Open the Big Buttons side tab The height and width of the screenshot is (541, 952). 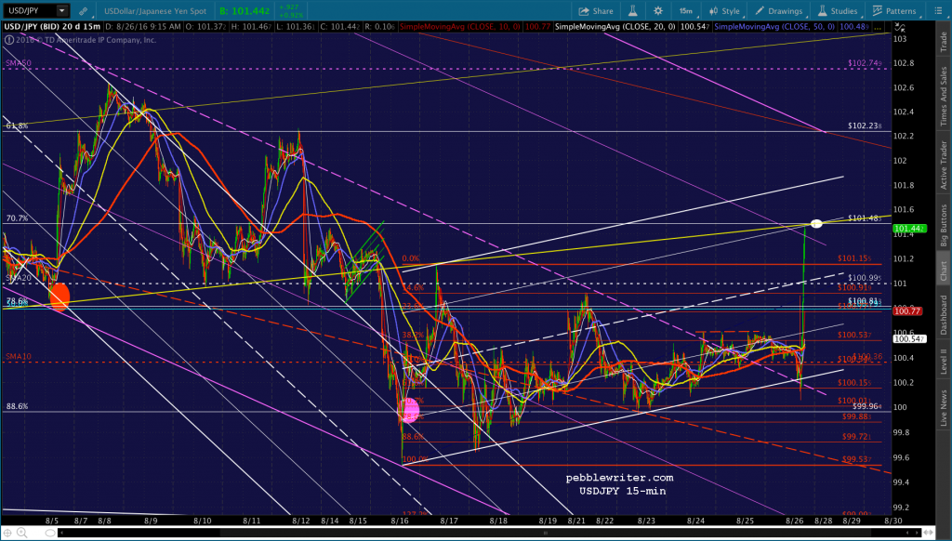tap(944, 225)
